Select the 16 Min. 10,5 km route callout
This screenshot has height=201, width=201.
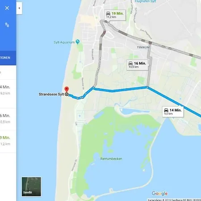coord(137,65)
